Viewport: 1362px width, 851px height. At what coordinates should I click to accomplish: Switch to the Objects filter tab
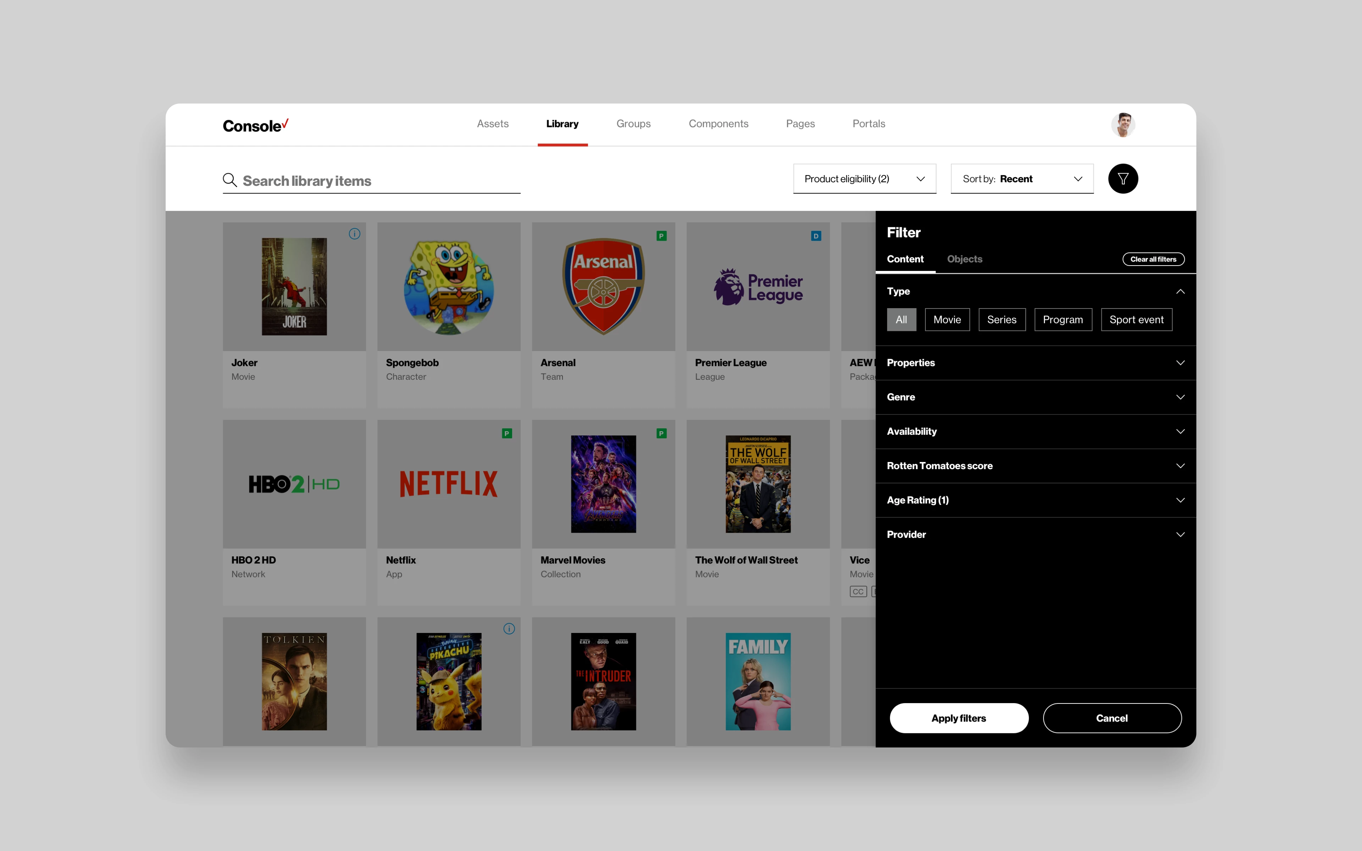tap(965, 260)
